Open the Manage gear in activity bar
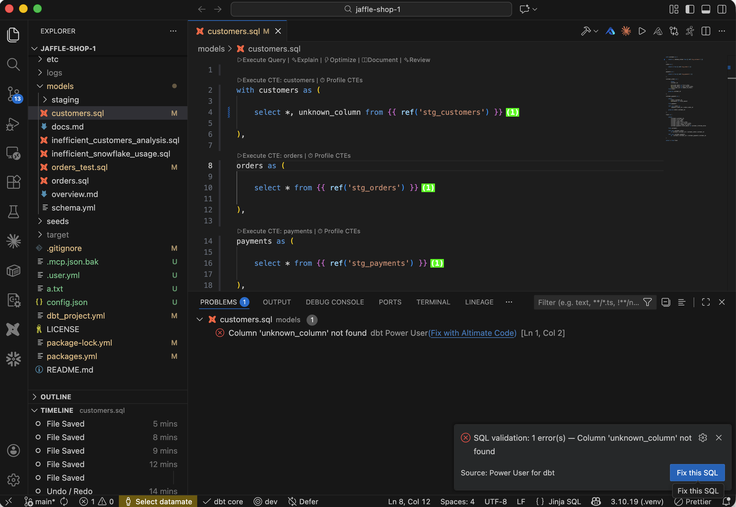 click(x=13, y=480)
